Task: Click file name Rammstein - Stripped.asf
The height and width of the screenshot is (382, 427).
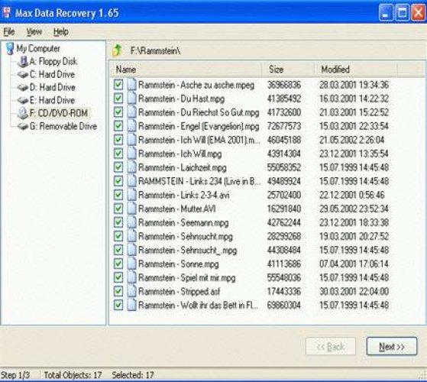Action: pyautogui.click(x=179, y=292)
